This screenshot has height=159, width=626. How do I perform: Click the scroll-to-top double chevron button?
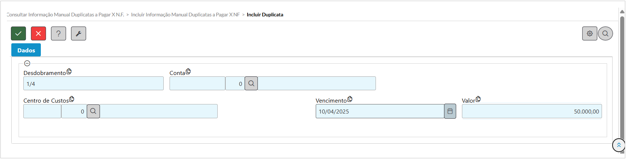(x=618, y=145)
